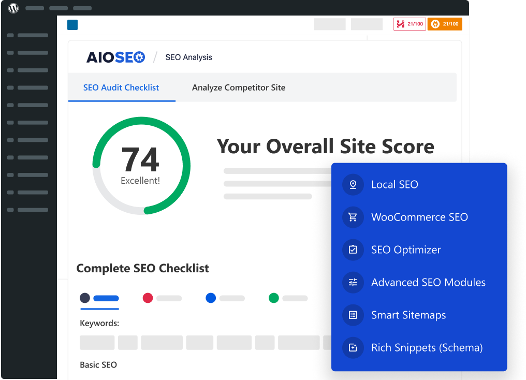526x380 pixels.
Task: Click the Rich Snippets schema icon
Action: pos(353,348)
